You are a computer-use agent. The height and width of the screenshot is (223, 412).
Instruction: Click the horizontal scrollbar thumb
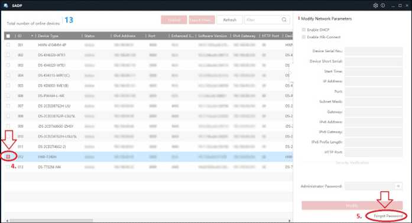pos(51,221)
